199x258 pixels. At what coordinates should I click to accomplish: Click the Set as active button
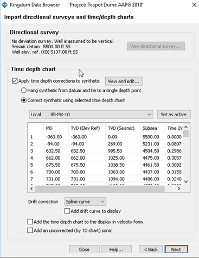(x=174, y=115)
